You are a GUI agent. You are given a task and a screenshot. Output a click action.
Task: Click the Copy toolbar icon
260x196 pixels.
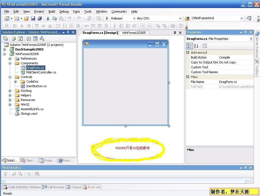[x=54, y=18]
